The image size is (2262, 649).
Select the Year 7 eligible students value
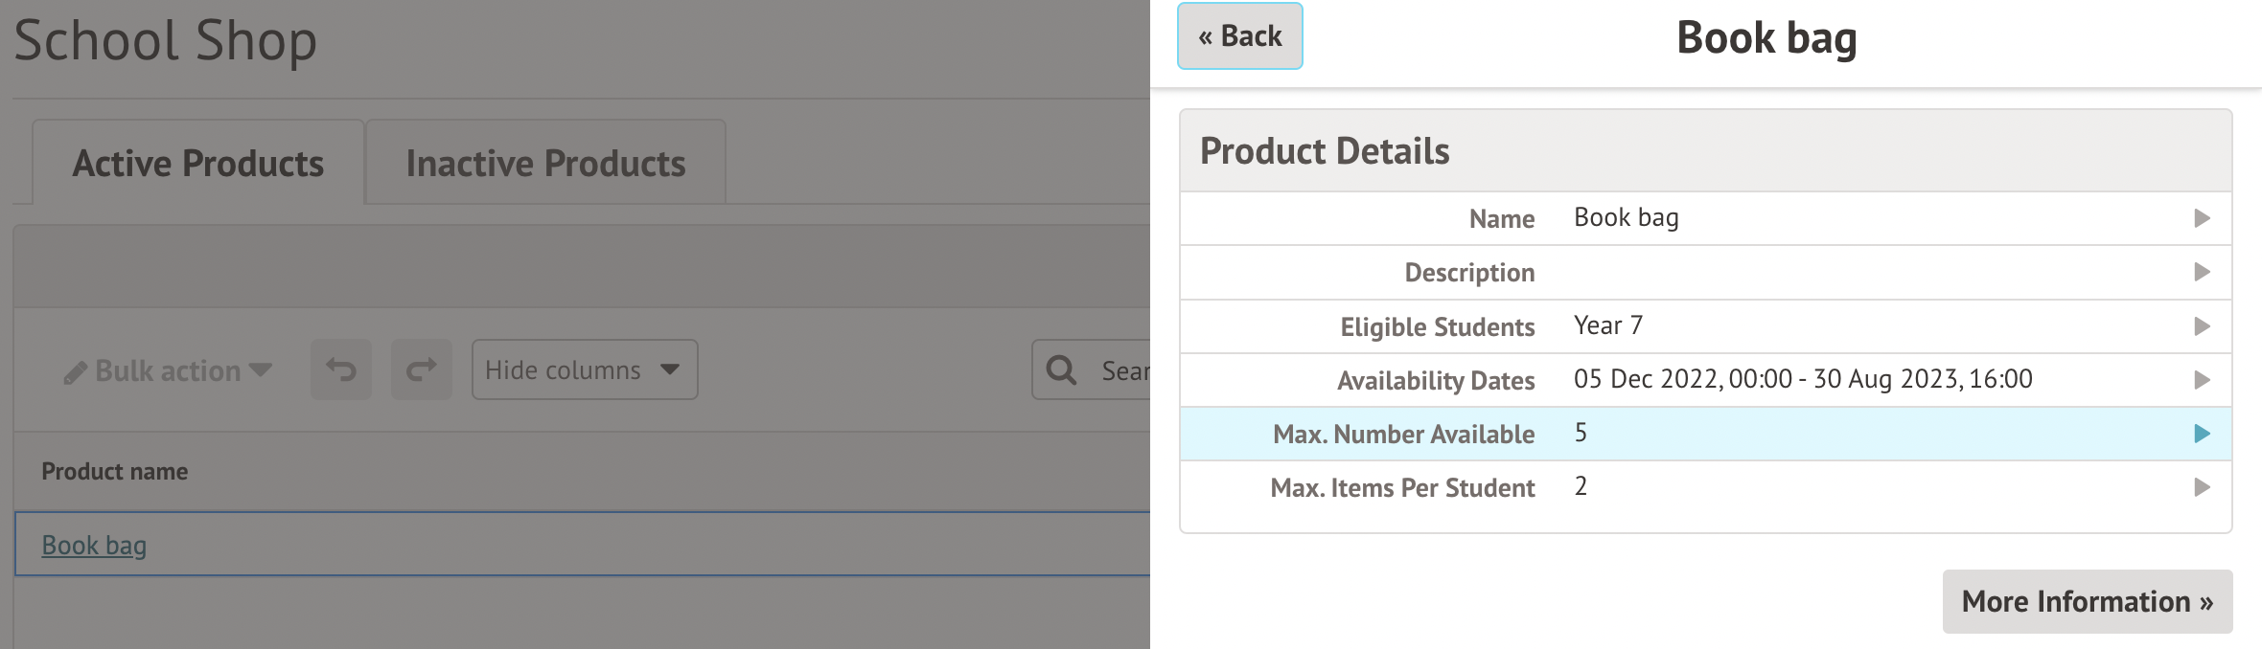(1607, 325)
